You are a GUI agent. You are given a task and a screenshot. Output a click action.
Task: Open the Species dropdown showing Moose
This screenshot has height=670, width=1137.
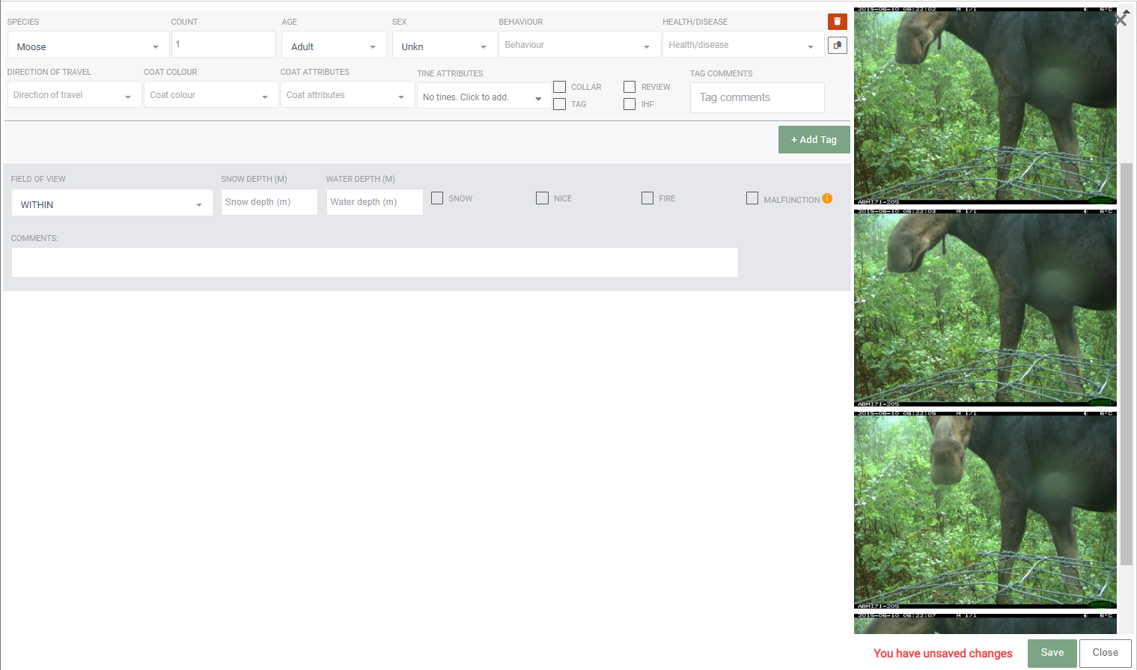point(88,45)
